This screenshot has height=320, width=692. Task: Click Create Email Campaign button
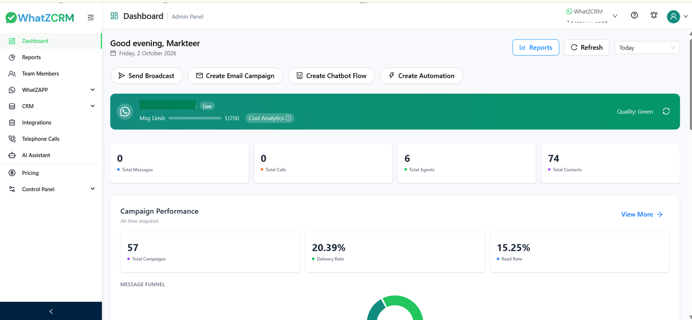[235, 76]
